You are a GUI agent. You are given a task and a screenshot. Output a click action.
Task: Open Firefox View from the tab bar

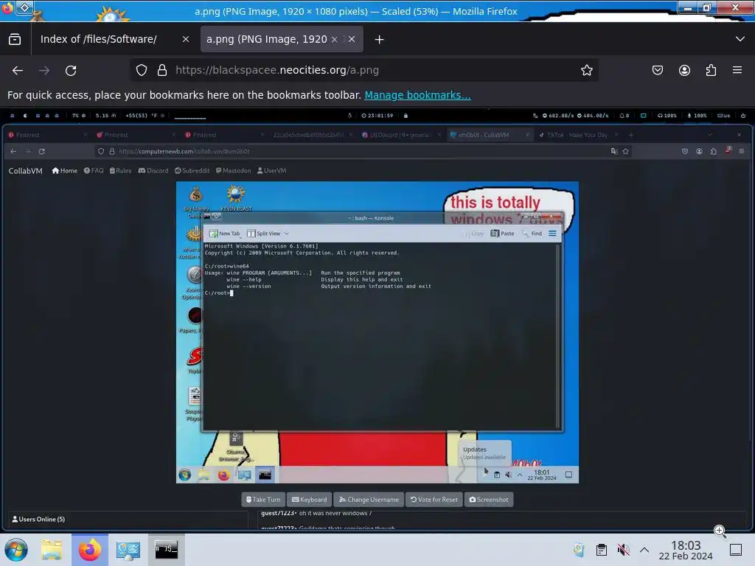point(15,40)
